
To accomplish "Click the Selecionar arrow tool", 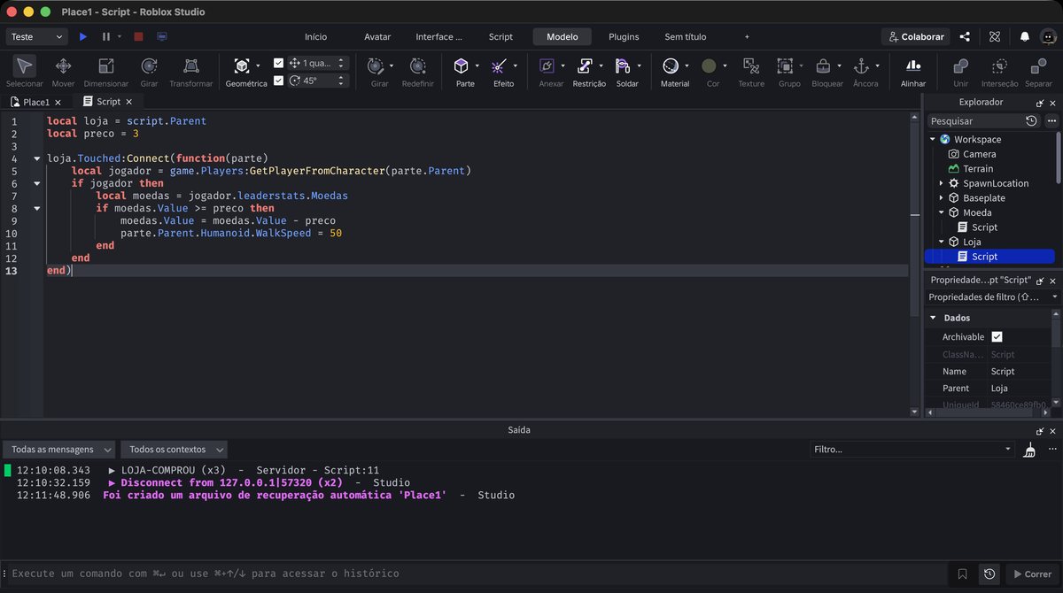I will click(25, 72).
